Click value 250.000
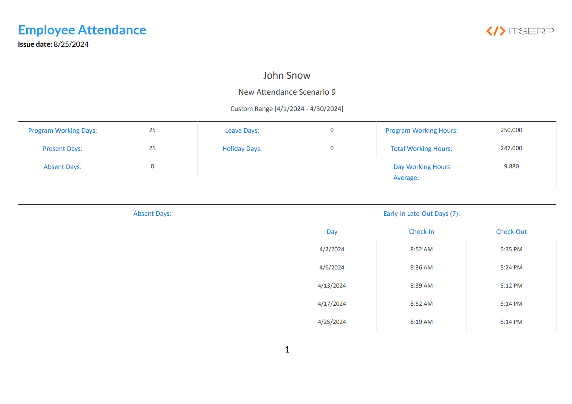This screenshot has width=572, height=404. (511, 130)
